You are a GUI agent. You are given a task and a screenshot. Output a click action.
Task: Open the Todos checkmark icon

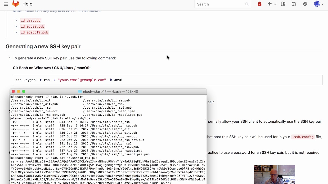(305, 4)
